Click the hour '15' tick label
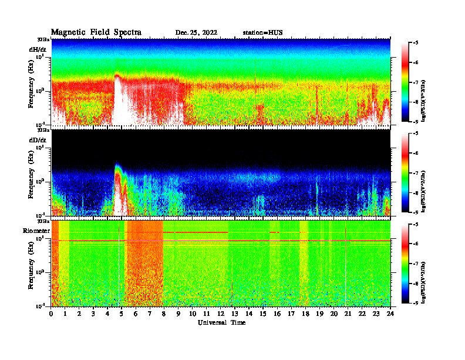 tap(263, 314)
